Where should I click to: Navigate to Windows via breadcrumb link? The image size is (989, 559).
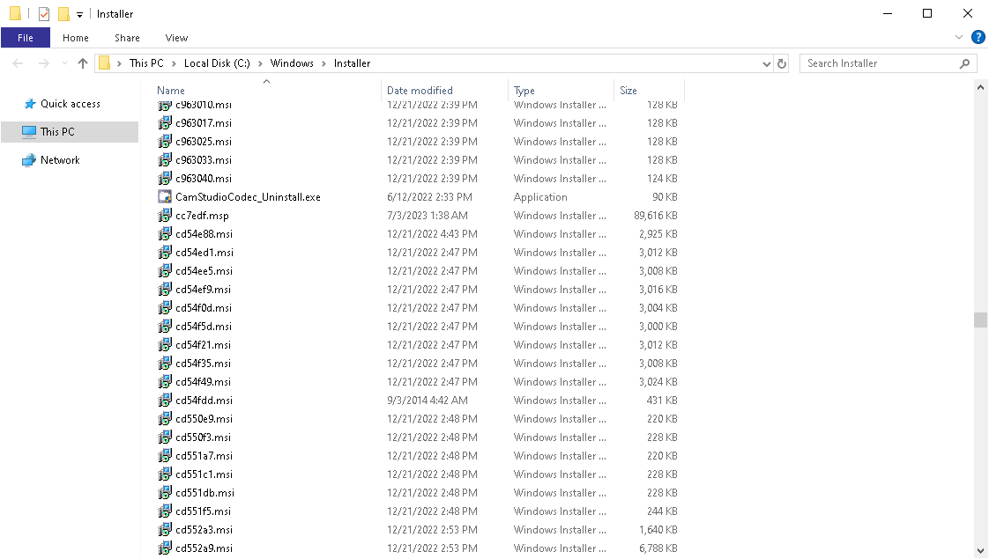tap(292, 63)
